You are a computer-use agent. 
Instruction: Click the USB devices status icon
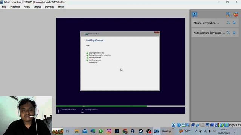click(x=198, y=125)
